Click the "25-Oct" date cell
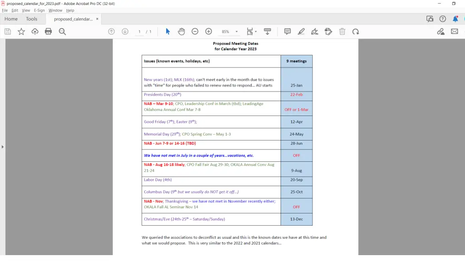465x261 pixels. 296,192
